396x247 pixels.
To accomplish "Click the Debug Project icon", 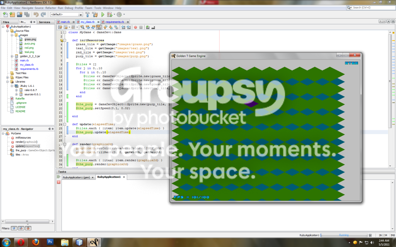I will pos(109,15).
